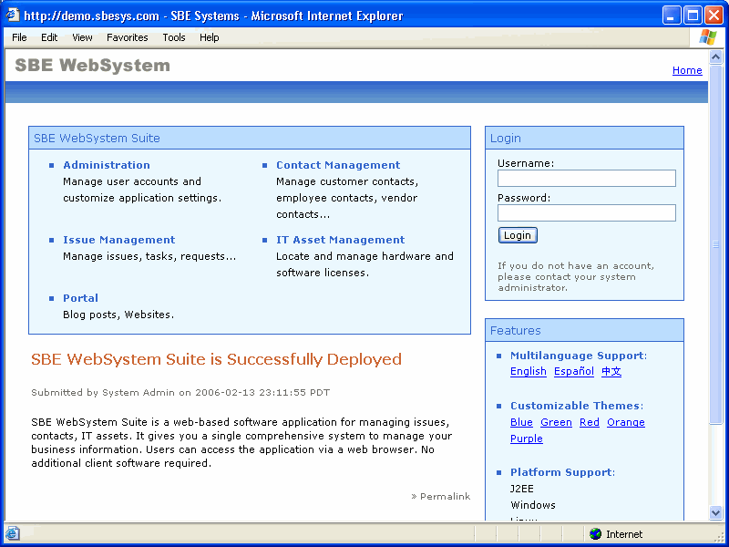Apply the Green theme
This screenshot has height=547, width=729.
click(556, 422)
